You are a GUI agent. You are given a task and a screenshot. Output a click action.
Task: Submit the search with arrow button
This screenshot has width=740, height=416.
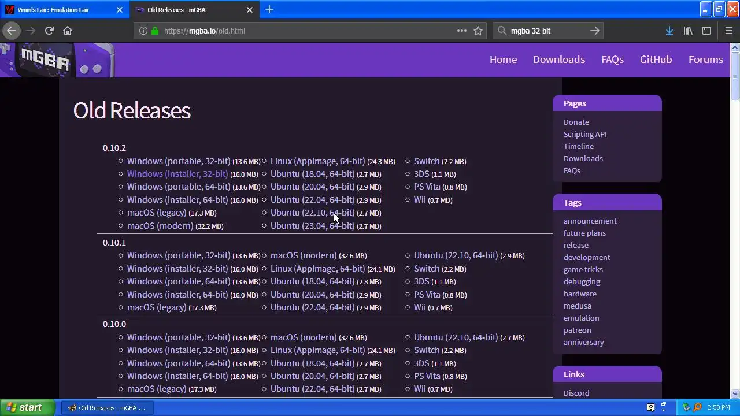click(594, 31)
